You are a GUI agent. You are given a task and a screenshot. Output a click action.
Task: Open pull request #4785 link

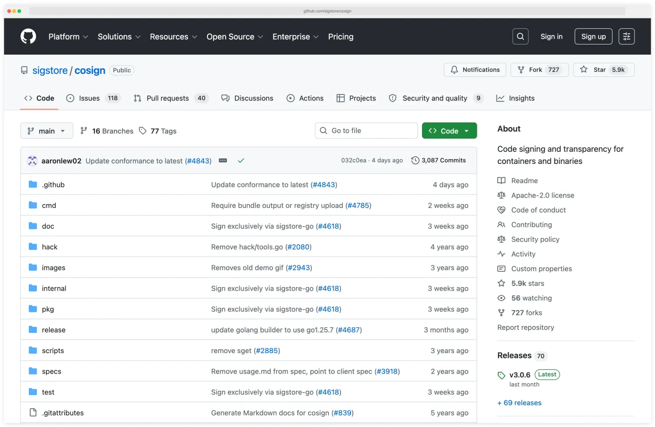tap(359, 205)
